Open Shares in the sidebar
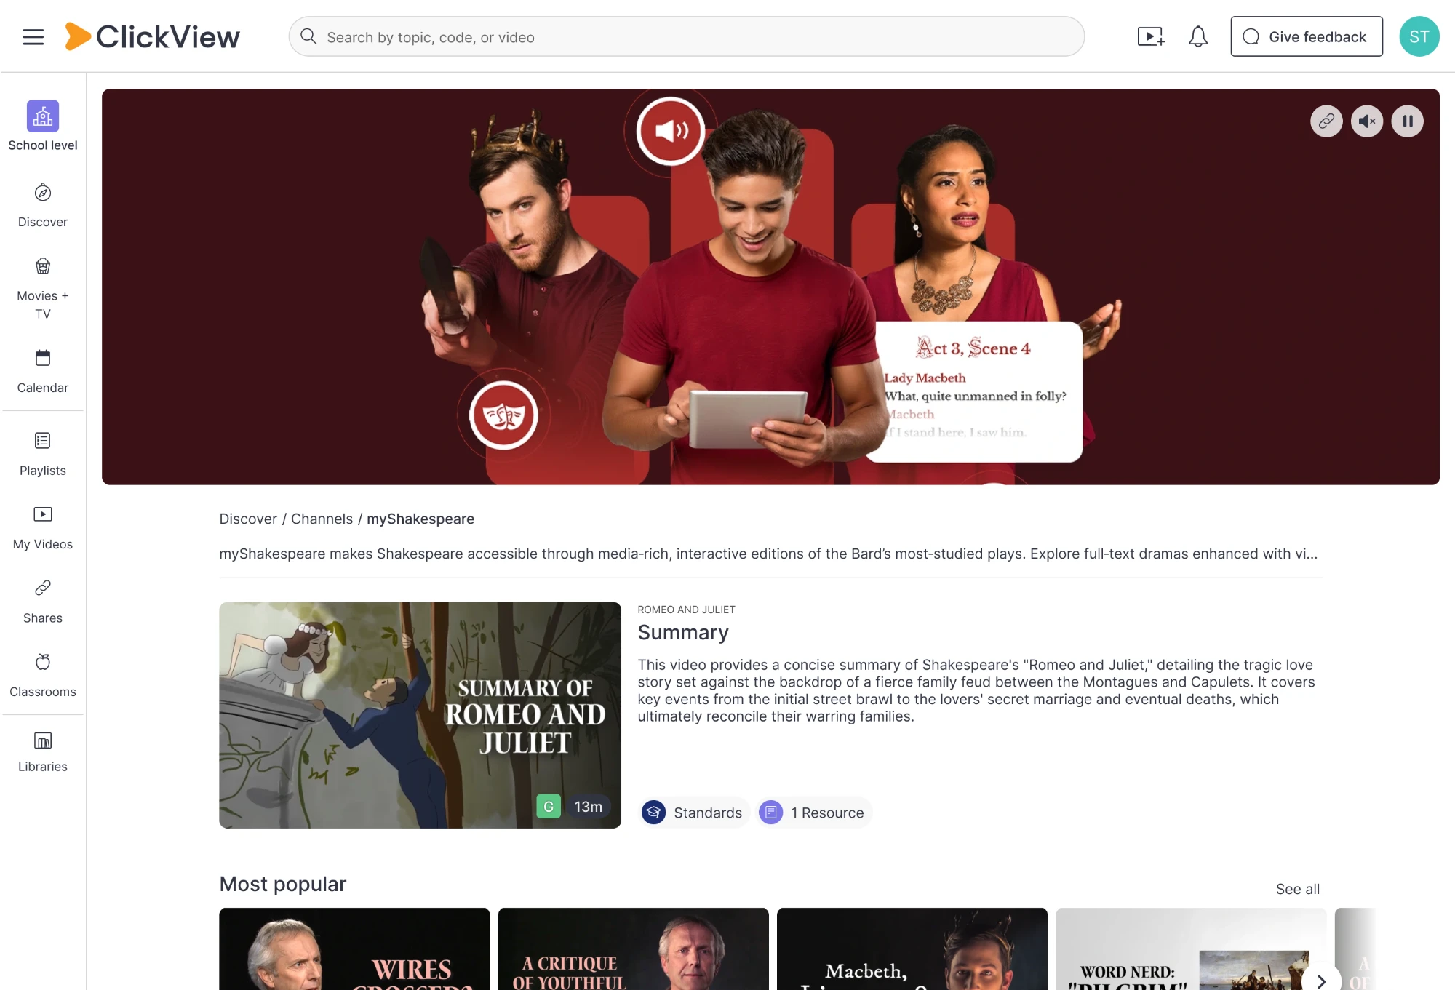The width and height of the screenshot is (1455, 990). click(x=43, y=602)
